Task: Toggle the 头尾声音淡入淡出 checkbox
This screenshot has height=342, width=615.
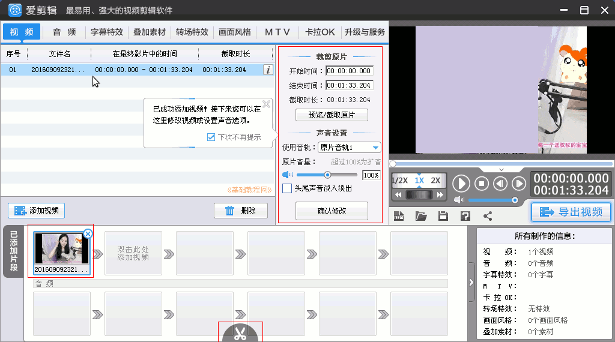Action: tap(287, 188)
